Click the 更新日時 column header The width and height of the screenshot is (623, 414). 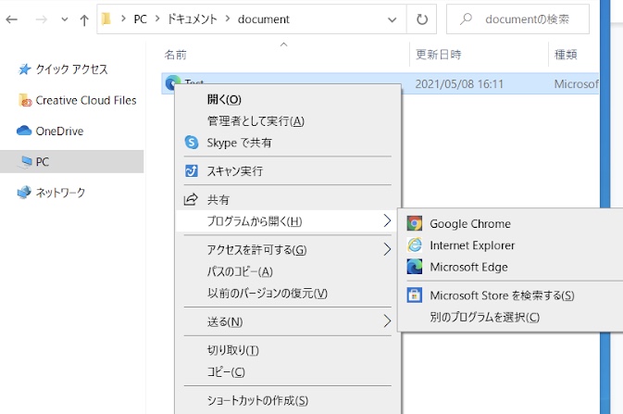tap(439, 55)
